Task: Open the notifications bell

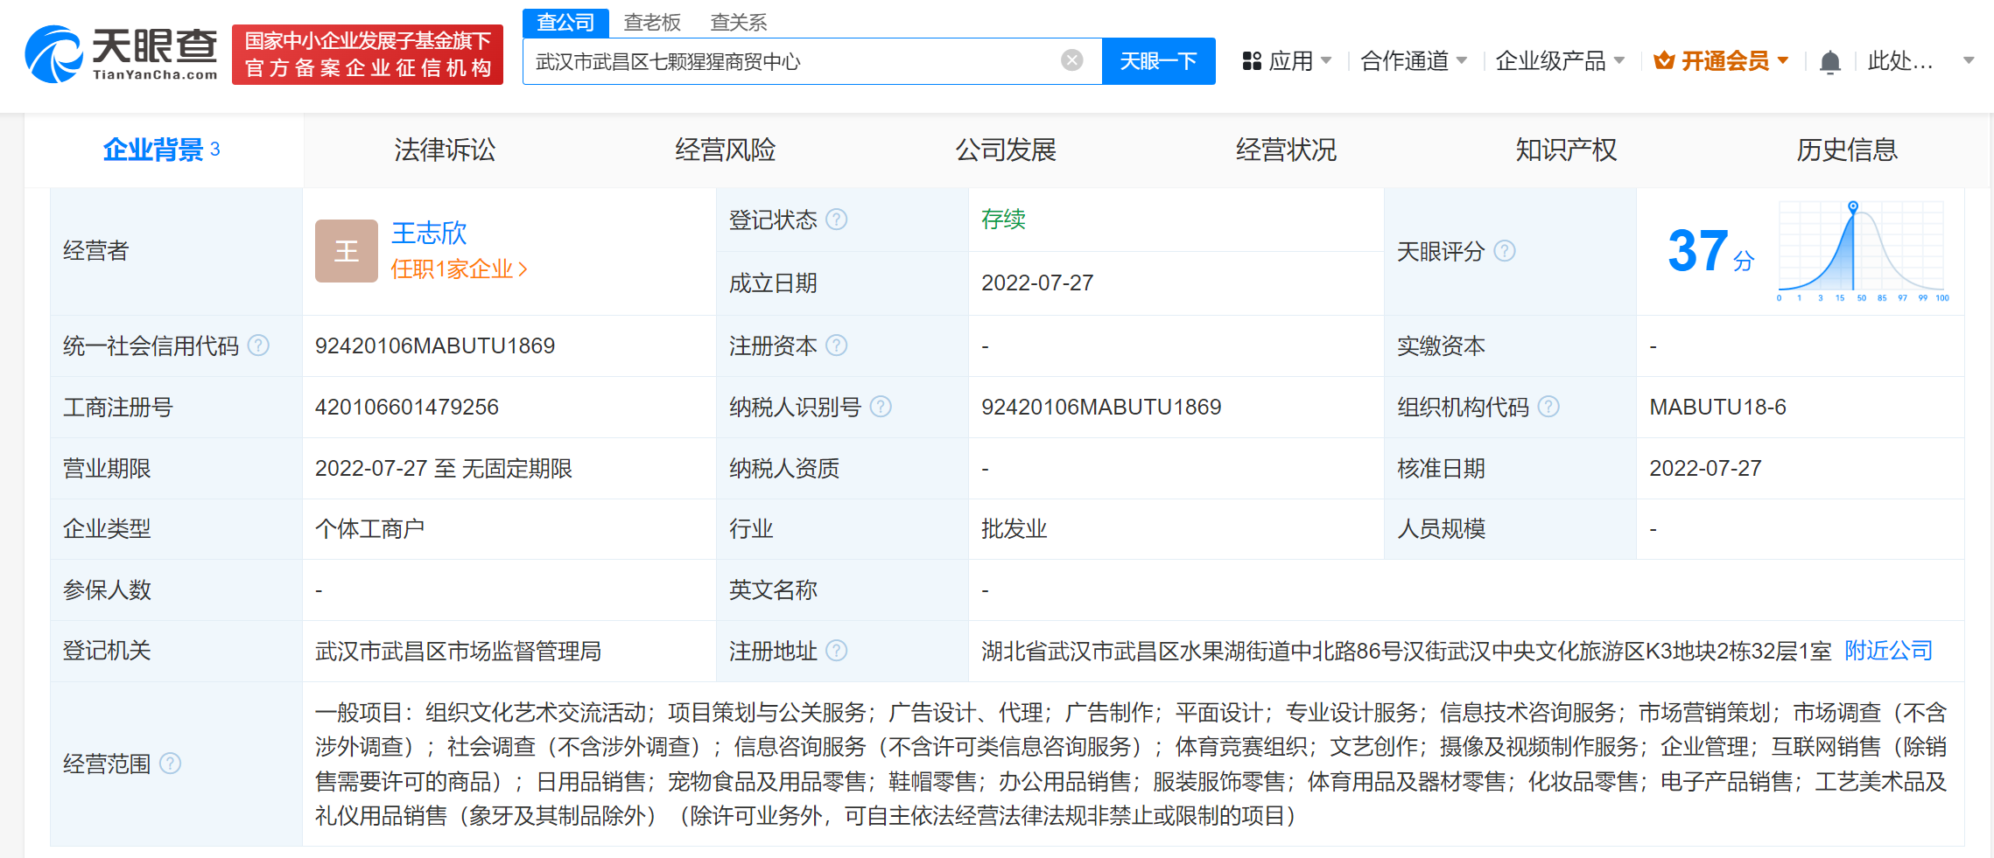Action: (1829, 59)
